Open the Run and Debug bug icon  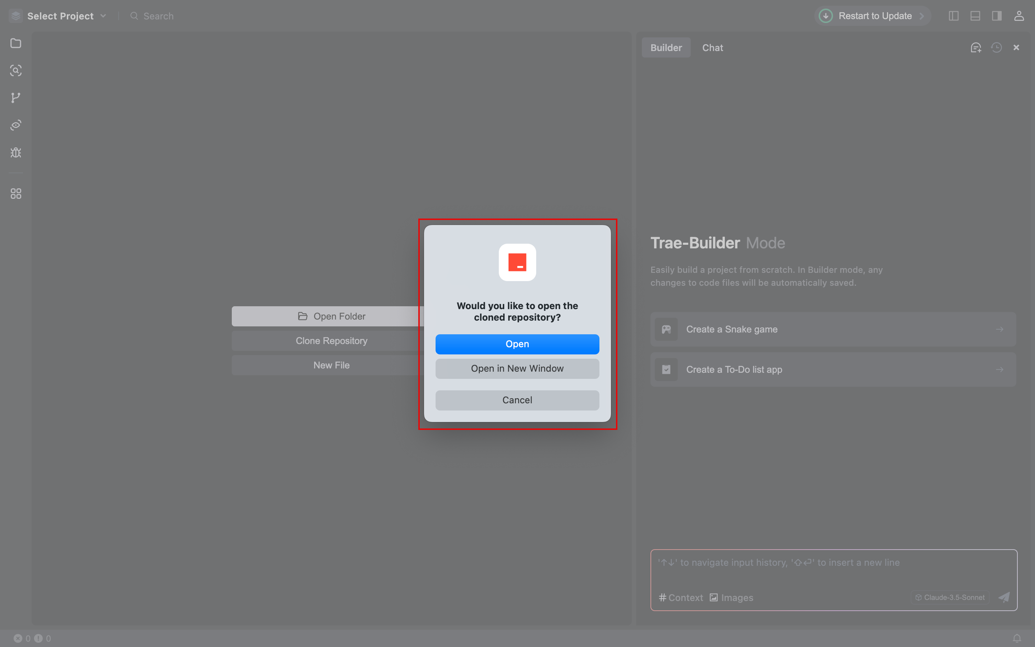click(x=16, y=153)
